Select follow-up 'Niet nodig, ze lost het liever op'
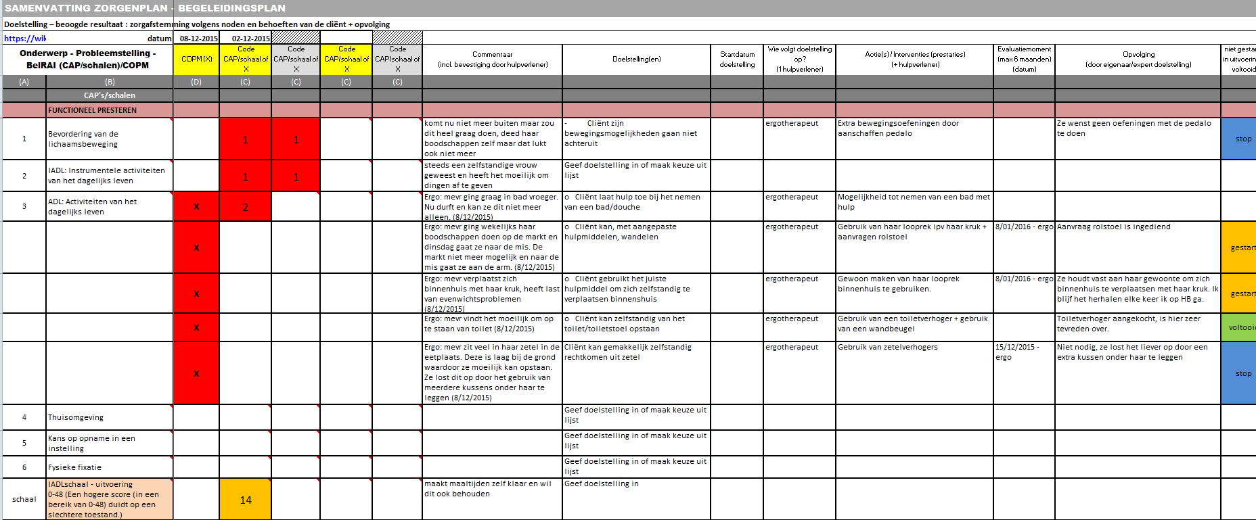 1138,373
